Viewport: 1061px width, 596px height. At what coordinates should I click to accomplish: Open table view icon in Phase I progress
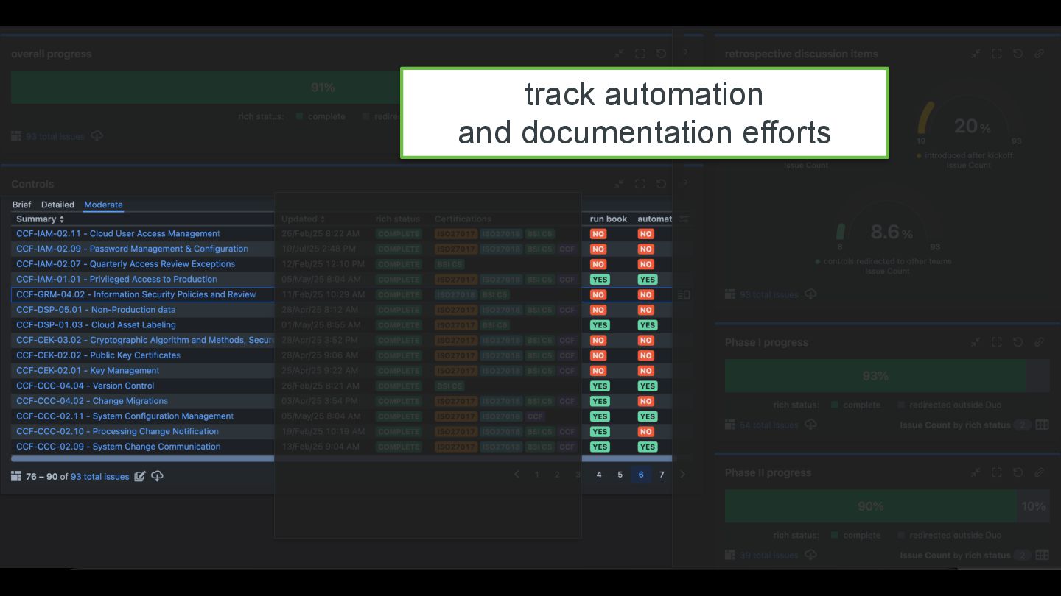pos(1042,425)
